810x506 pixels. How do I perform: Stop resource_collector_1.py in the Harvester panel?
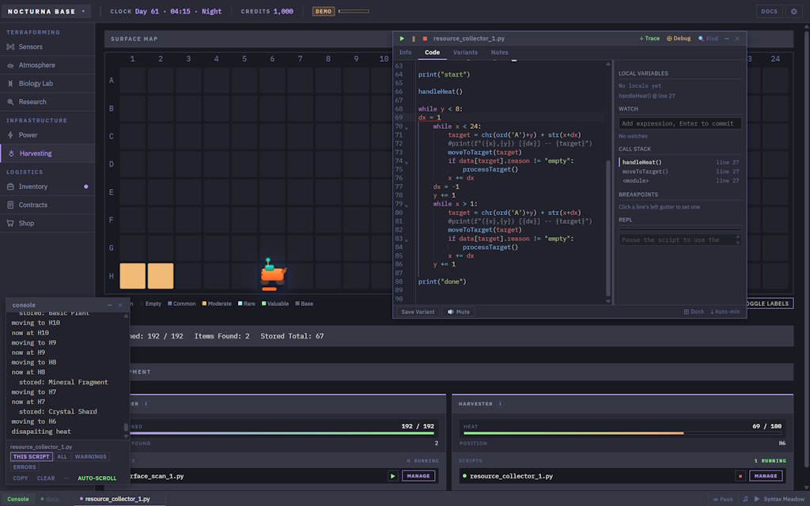(740, 477)
